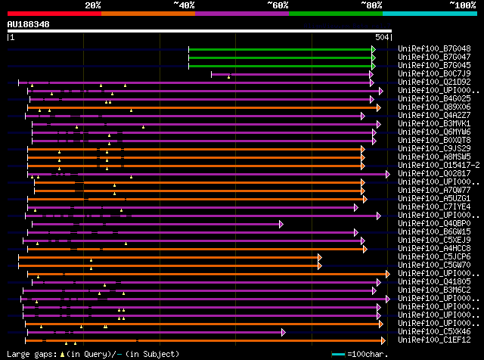Click green arrowhead ending the B7G048 alignment
484x360 pixels.
(374, 49)
